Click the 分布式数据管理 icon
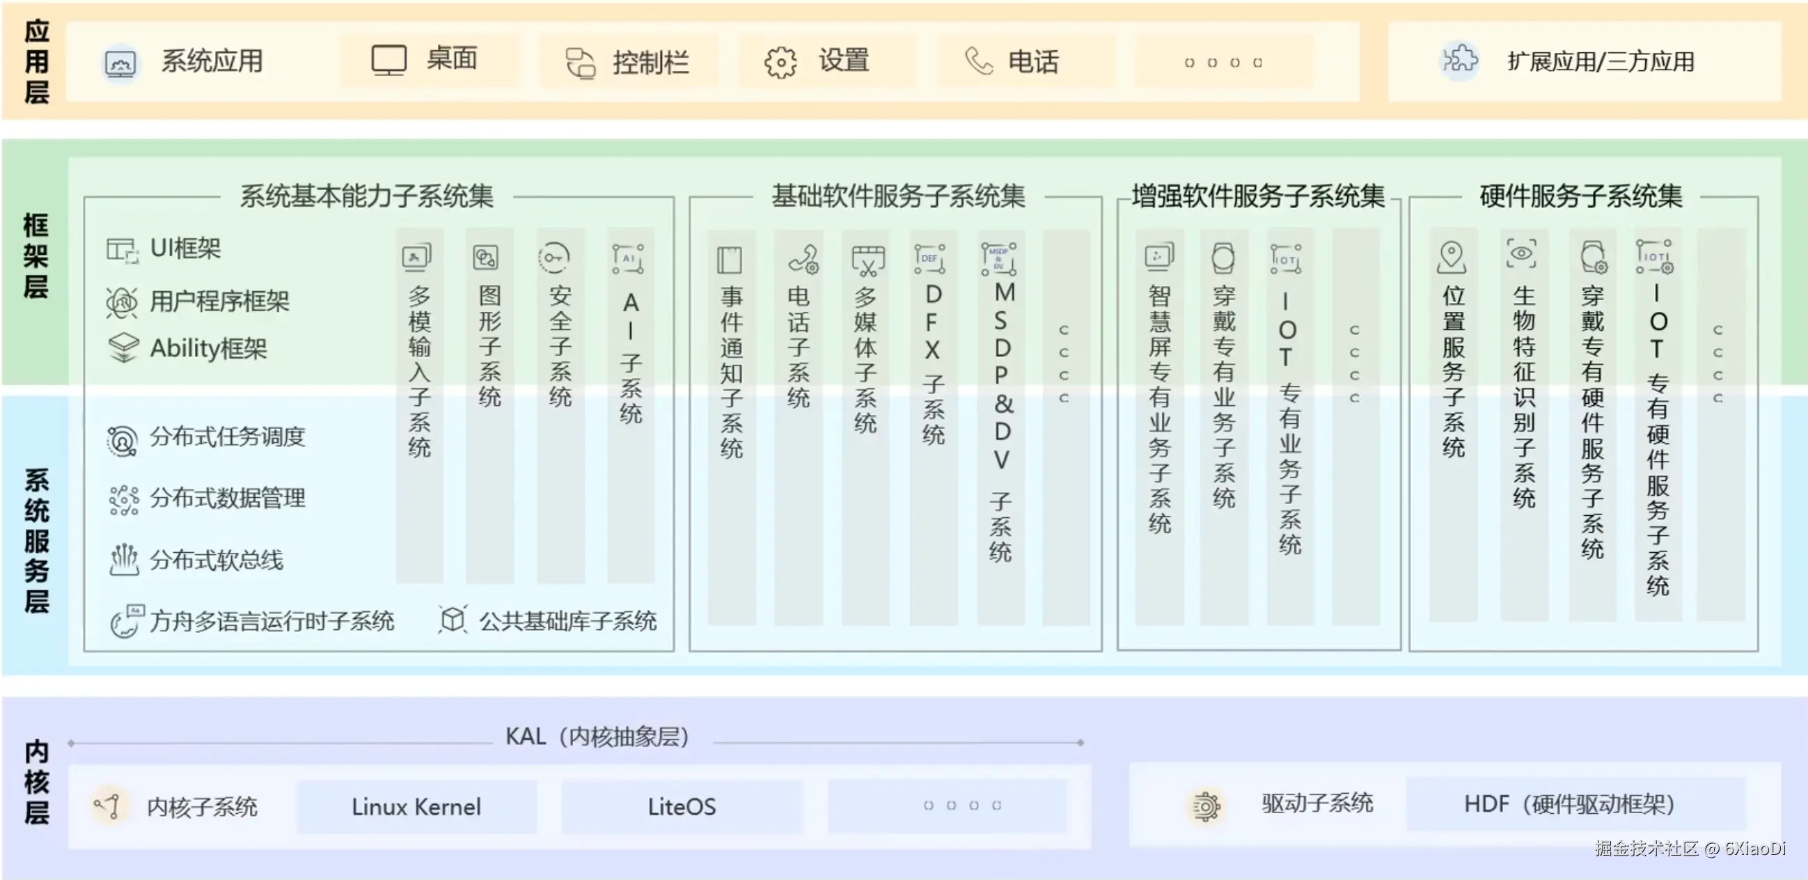 pos(123,501)
